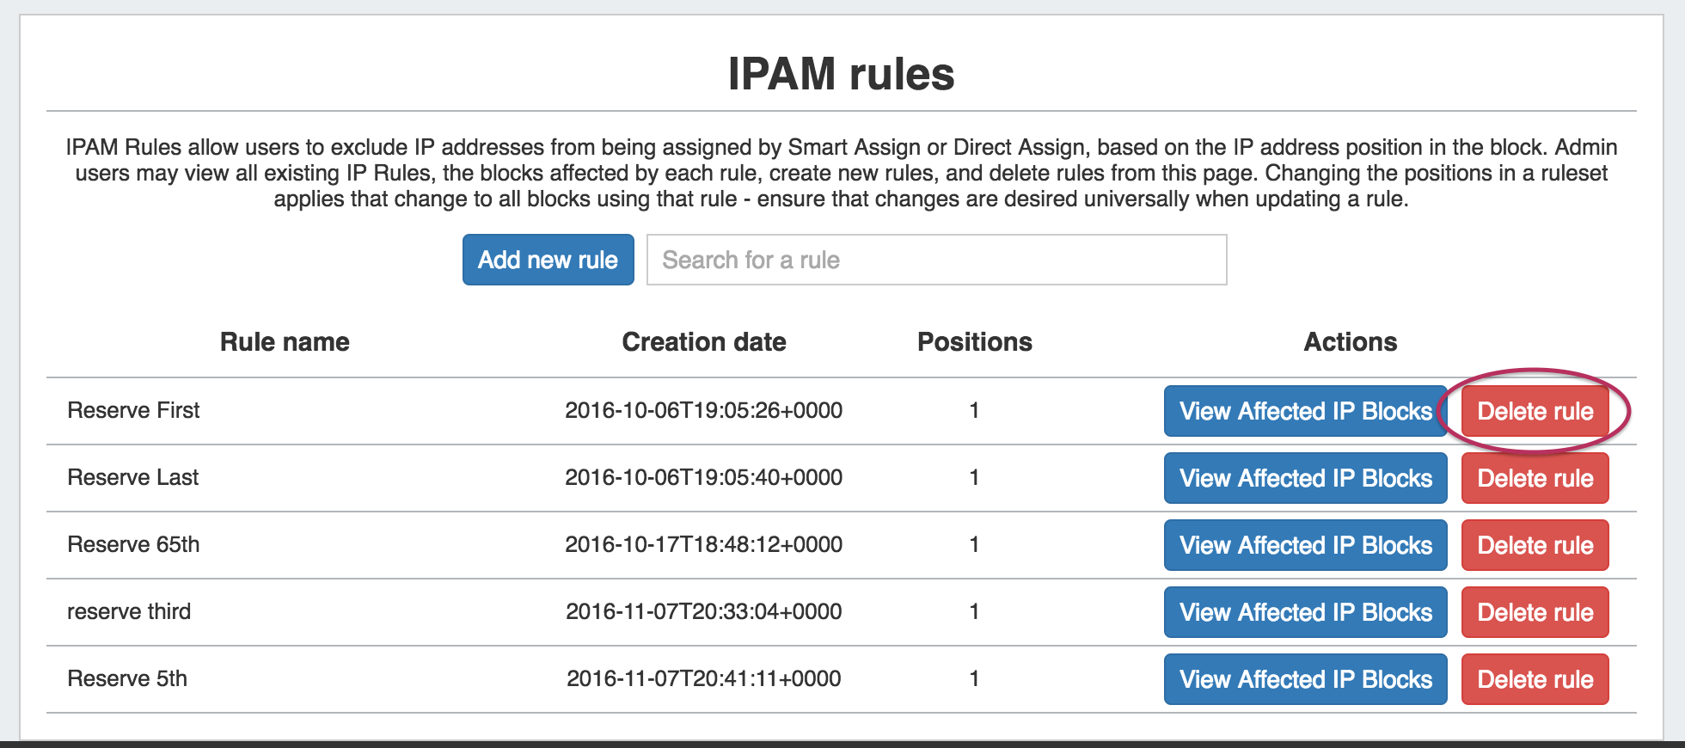Click the Actions column header
This screenshot has width=1685, height=748.
(1350, 342)
